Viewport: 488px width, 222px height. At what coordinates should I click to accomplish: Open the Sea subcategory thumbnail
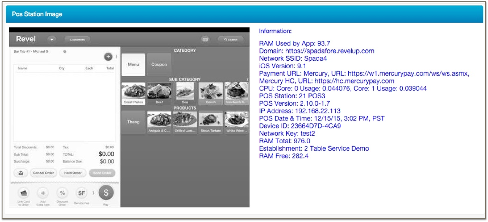[x=185, y=94]
